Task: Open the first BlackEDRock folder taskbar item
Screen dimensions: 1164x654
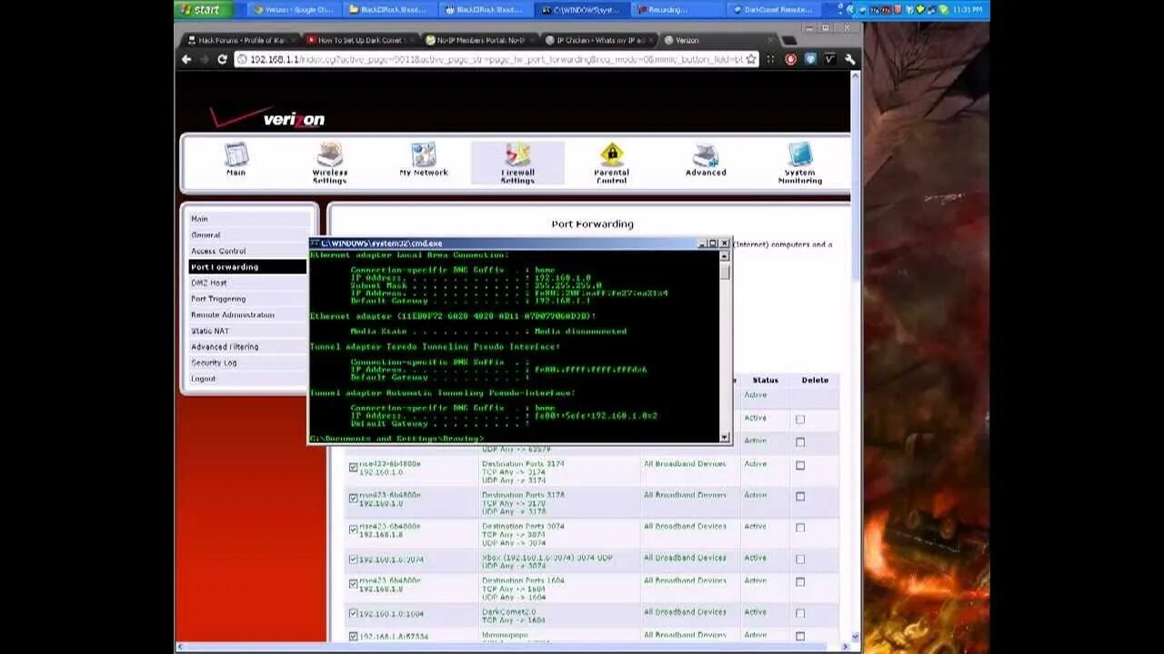Action: tap(389, 10)
